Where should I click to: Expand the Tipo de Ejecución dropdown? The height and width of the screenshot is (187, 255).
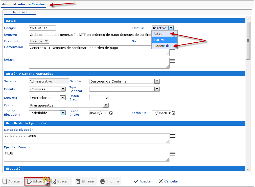[63, 113]
